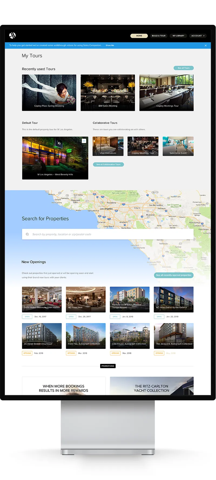
Task: Click OPEN badge beside Dec. 16, 2017
Action: tap(27, 317)
